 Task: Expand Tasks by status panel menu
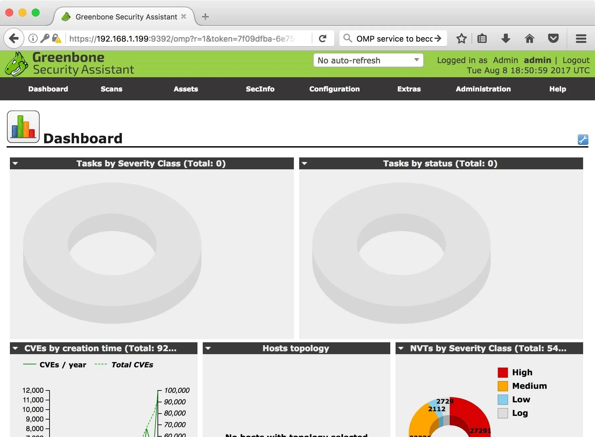[x=304, y=163]
